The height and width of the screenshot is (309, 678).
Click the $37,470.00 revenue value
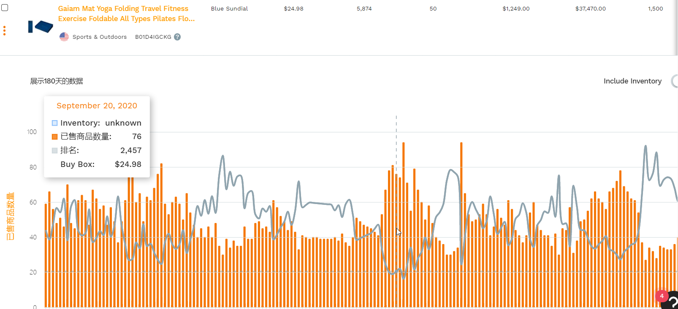pyautogui.click(x=590, y=8)
